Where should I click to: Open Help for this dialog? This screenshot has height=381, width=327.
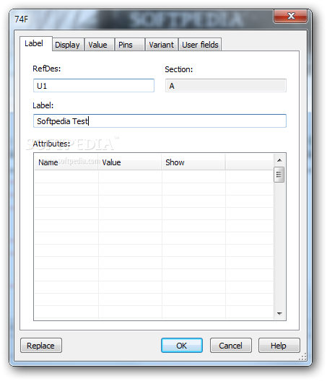pos(279,345)
